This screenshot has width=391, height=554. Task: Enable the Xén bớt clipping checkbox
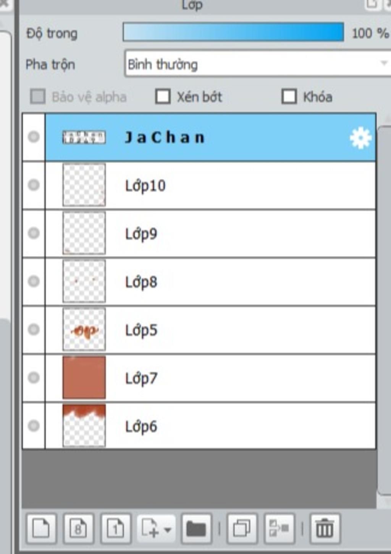[x=163, y=97]
